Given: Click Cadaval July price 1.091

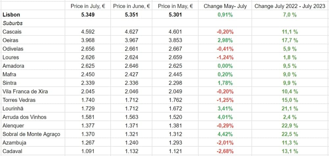Looking at the screenshot, I should click(88, 151).
